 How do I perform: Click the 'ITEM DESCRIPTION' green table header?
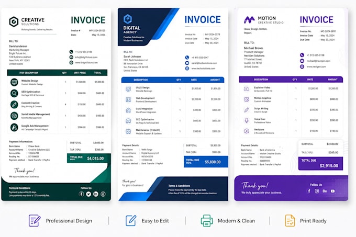pyautogui.click(x=29, y=73)
